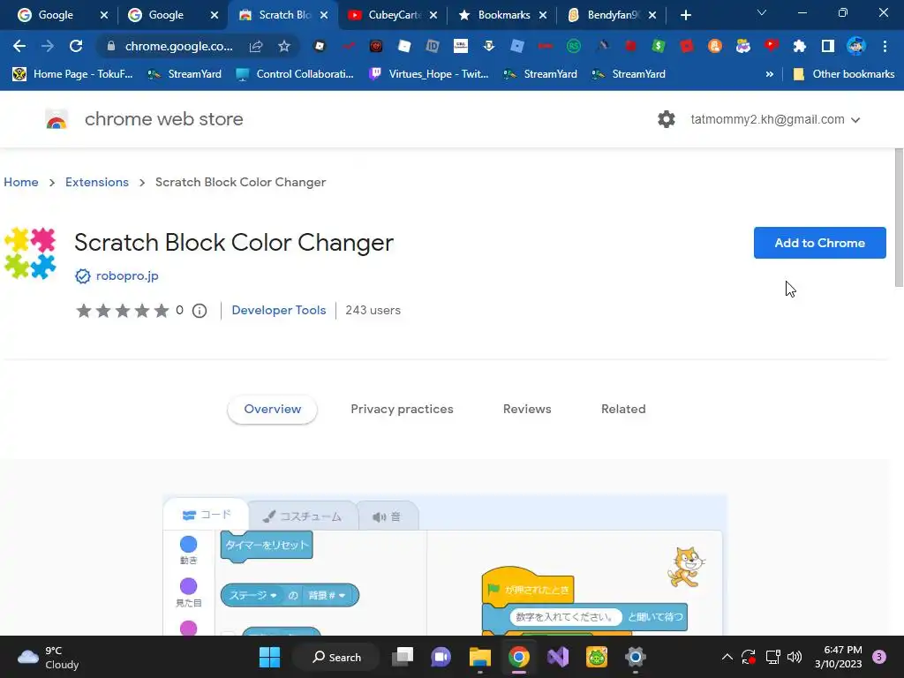Open the Chrome profile avatar
The width and height of the screenshot is (904, 678).
[856, 46]
